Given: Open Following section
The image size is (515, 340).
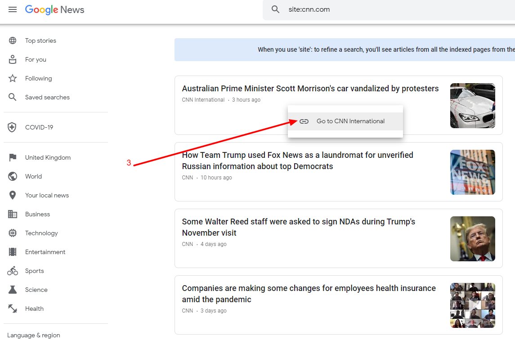Looking at the screenshot, I should 38,78.
